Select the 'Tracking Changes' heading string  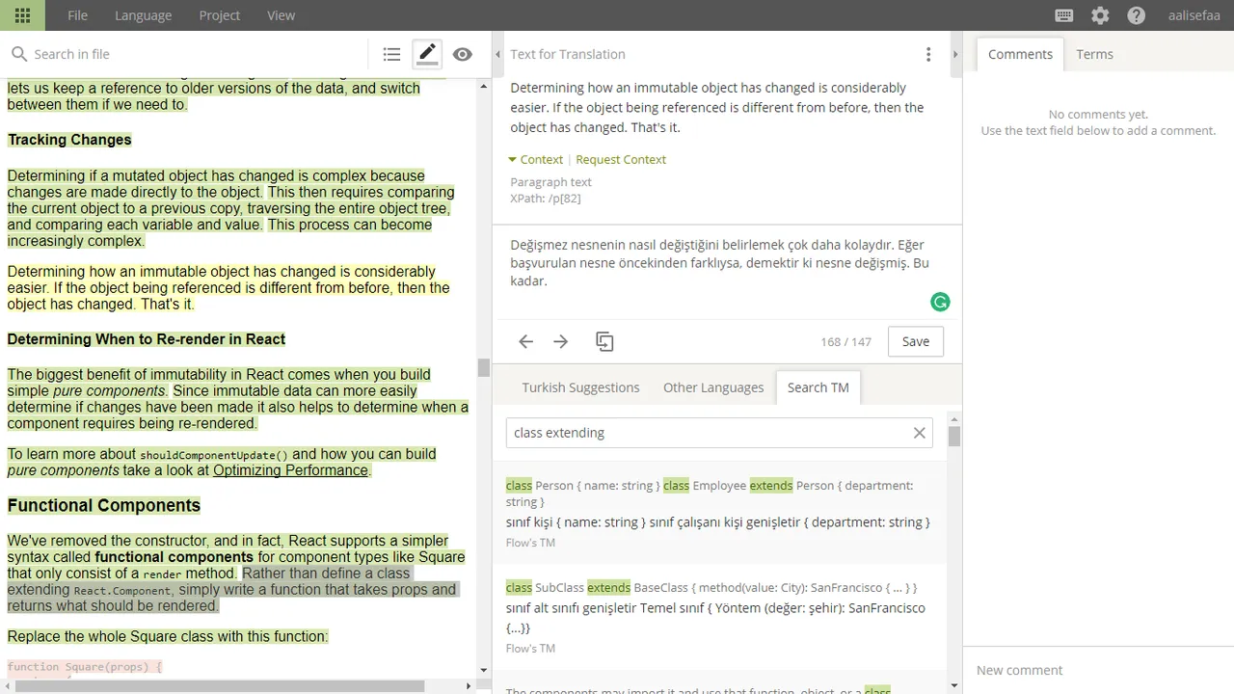click(x=69, y=140)
